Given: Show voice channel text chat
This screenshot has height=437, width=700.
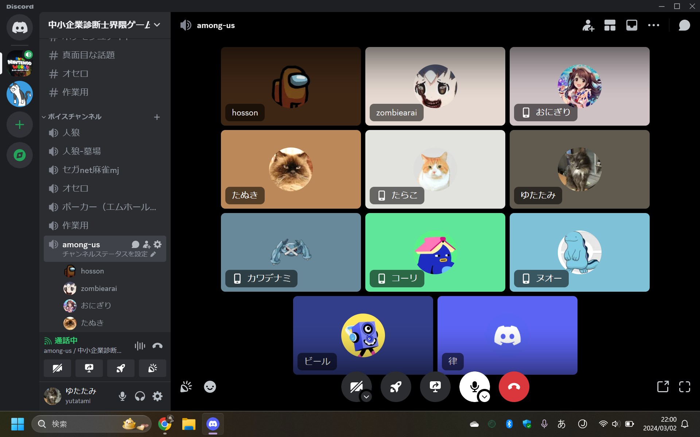Looking at the screenshot, I should pyautogui.click(x=684, y=25).
